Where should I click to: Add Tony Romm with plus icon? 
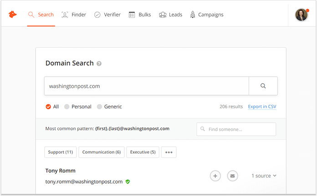[x=215, y=176]
